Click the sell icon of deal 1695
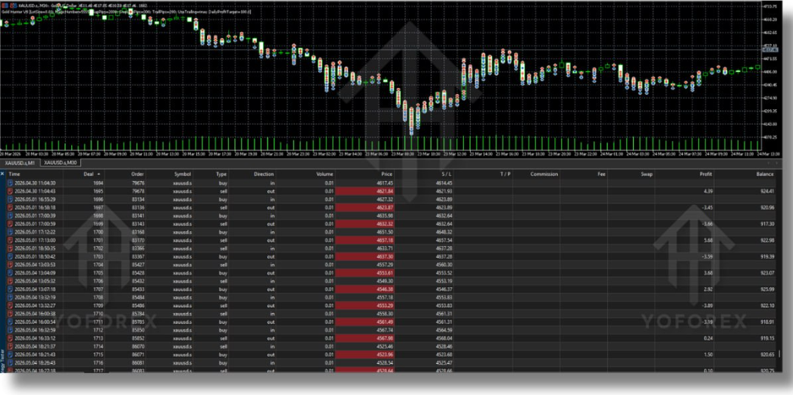 pyautogui.click(x=10, y=191)
